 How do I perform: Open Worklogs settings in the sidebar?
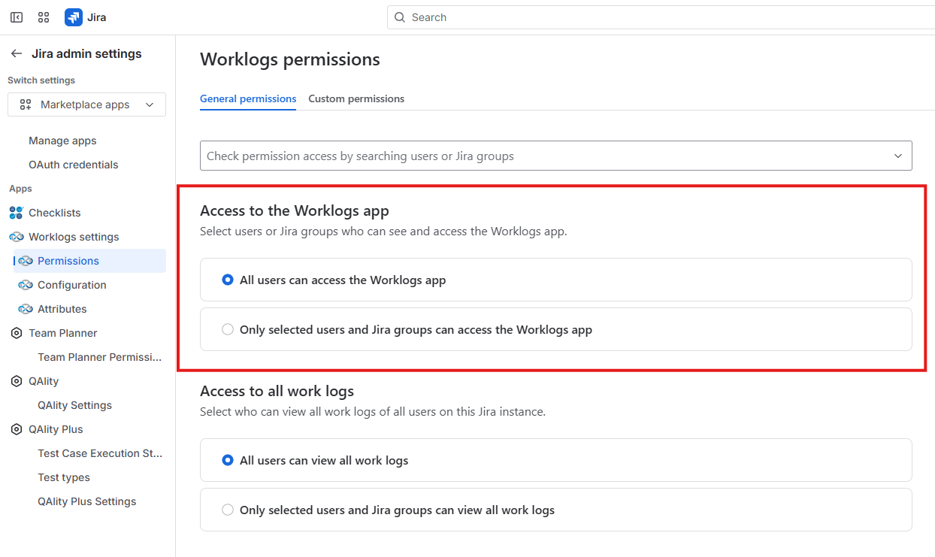pos(74,237)
